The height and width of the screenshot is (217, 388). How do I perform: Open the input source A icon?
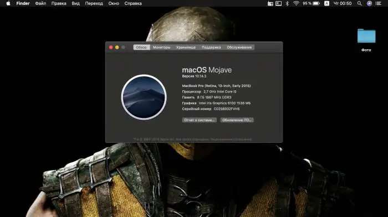(326, 3)
